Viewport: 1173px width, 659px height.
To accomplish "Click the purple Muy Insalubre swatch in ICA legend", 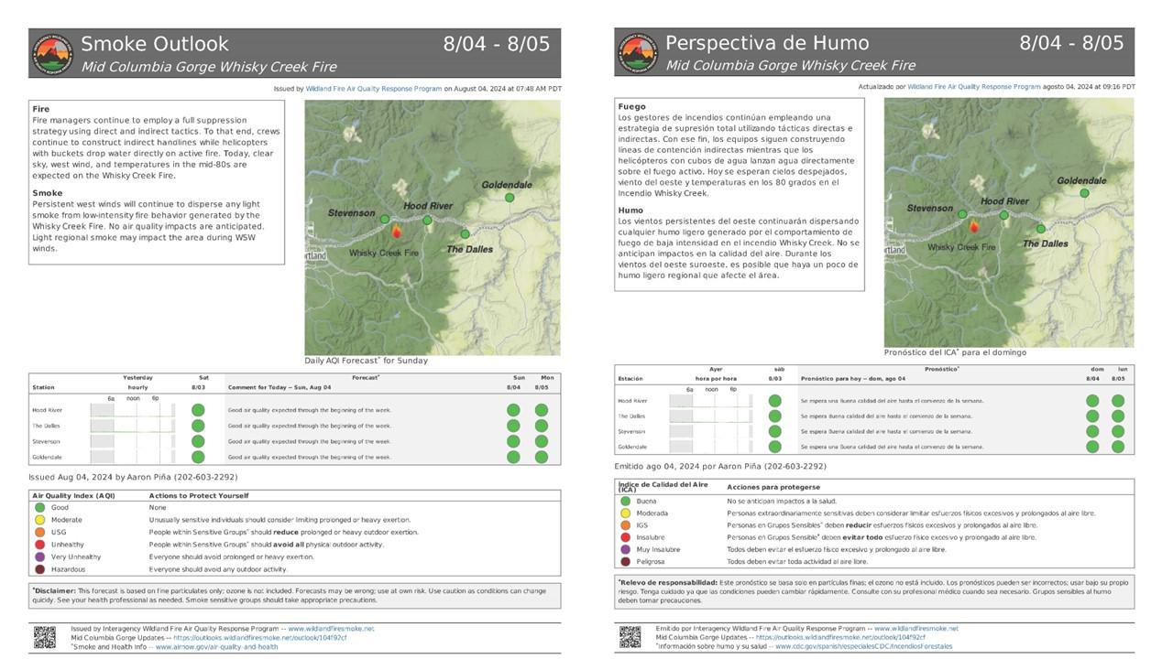I will [625, 549].
